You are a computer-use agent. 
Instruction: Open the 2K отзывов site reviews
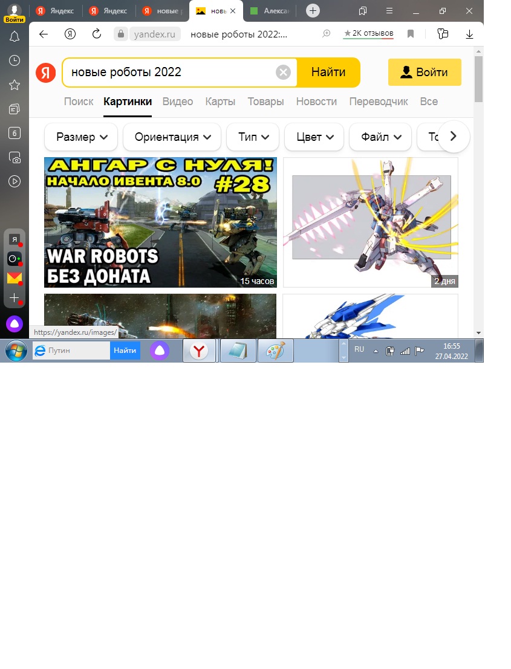(368, 34)
